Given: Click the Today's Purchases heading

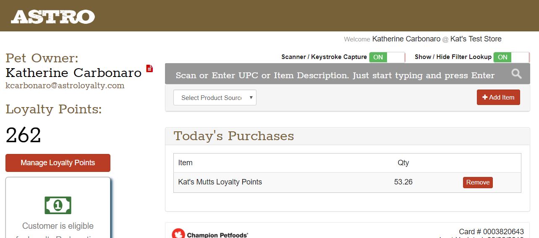Looking at the screenshot, I should pyautogui.click(x=234, y=136).
